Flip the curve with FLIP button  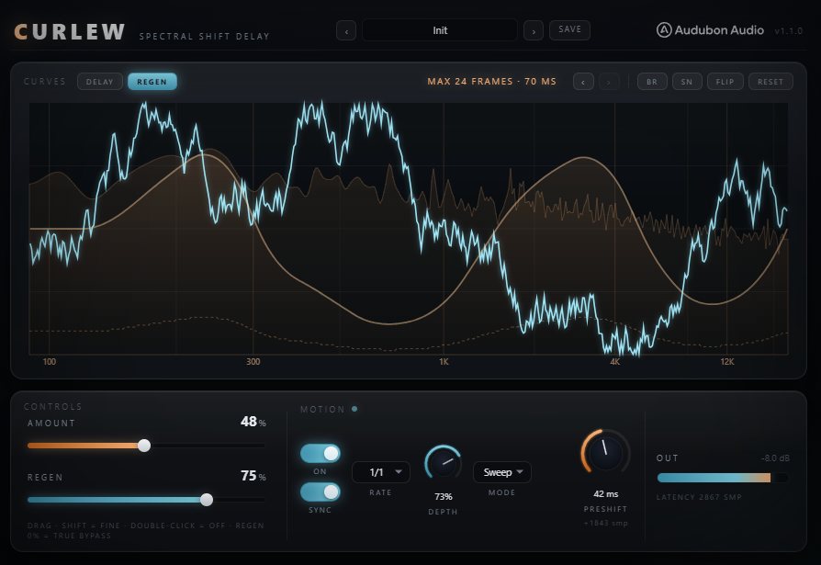[x=725, y=82]
